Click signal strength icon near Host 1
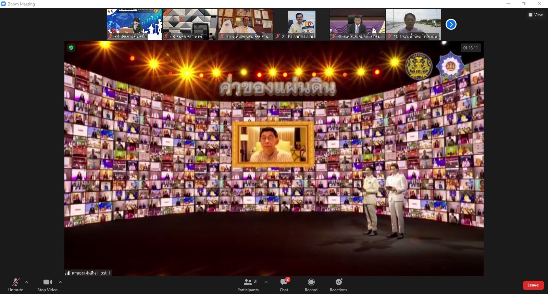Screen dimensions: 548x294 (68, 273)
